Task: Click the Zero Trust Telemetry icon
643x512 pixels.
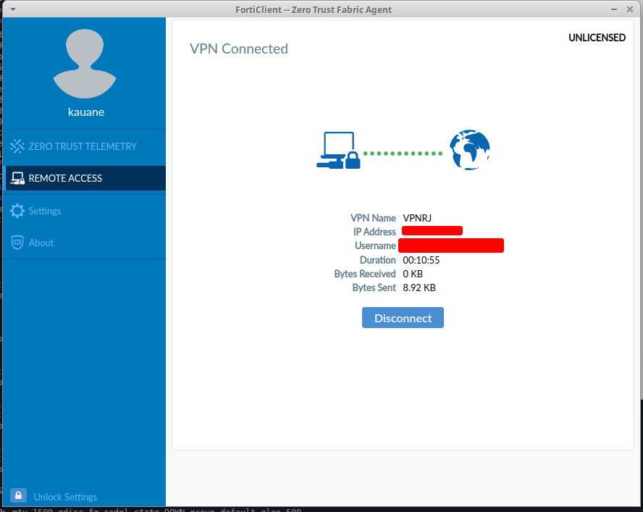Action: (x=17, y=146)
